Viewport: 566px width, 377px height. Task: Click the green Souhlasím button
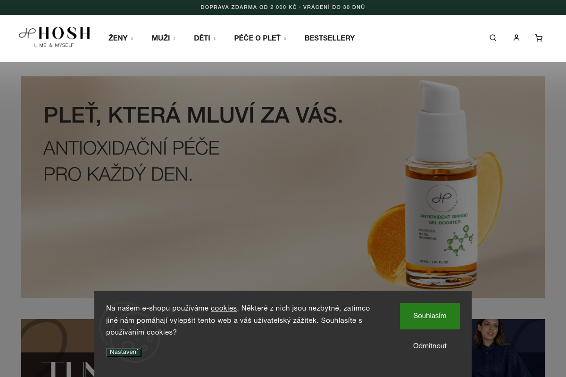(x=430, y=316)
